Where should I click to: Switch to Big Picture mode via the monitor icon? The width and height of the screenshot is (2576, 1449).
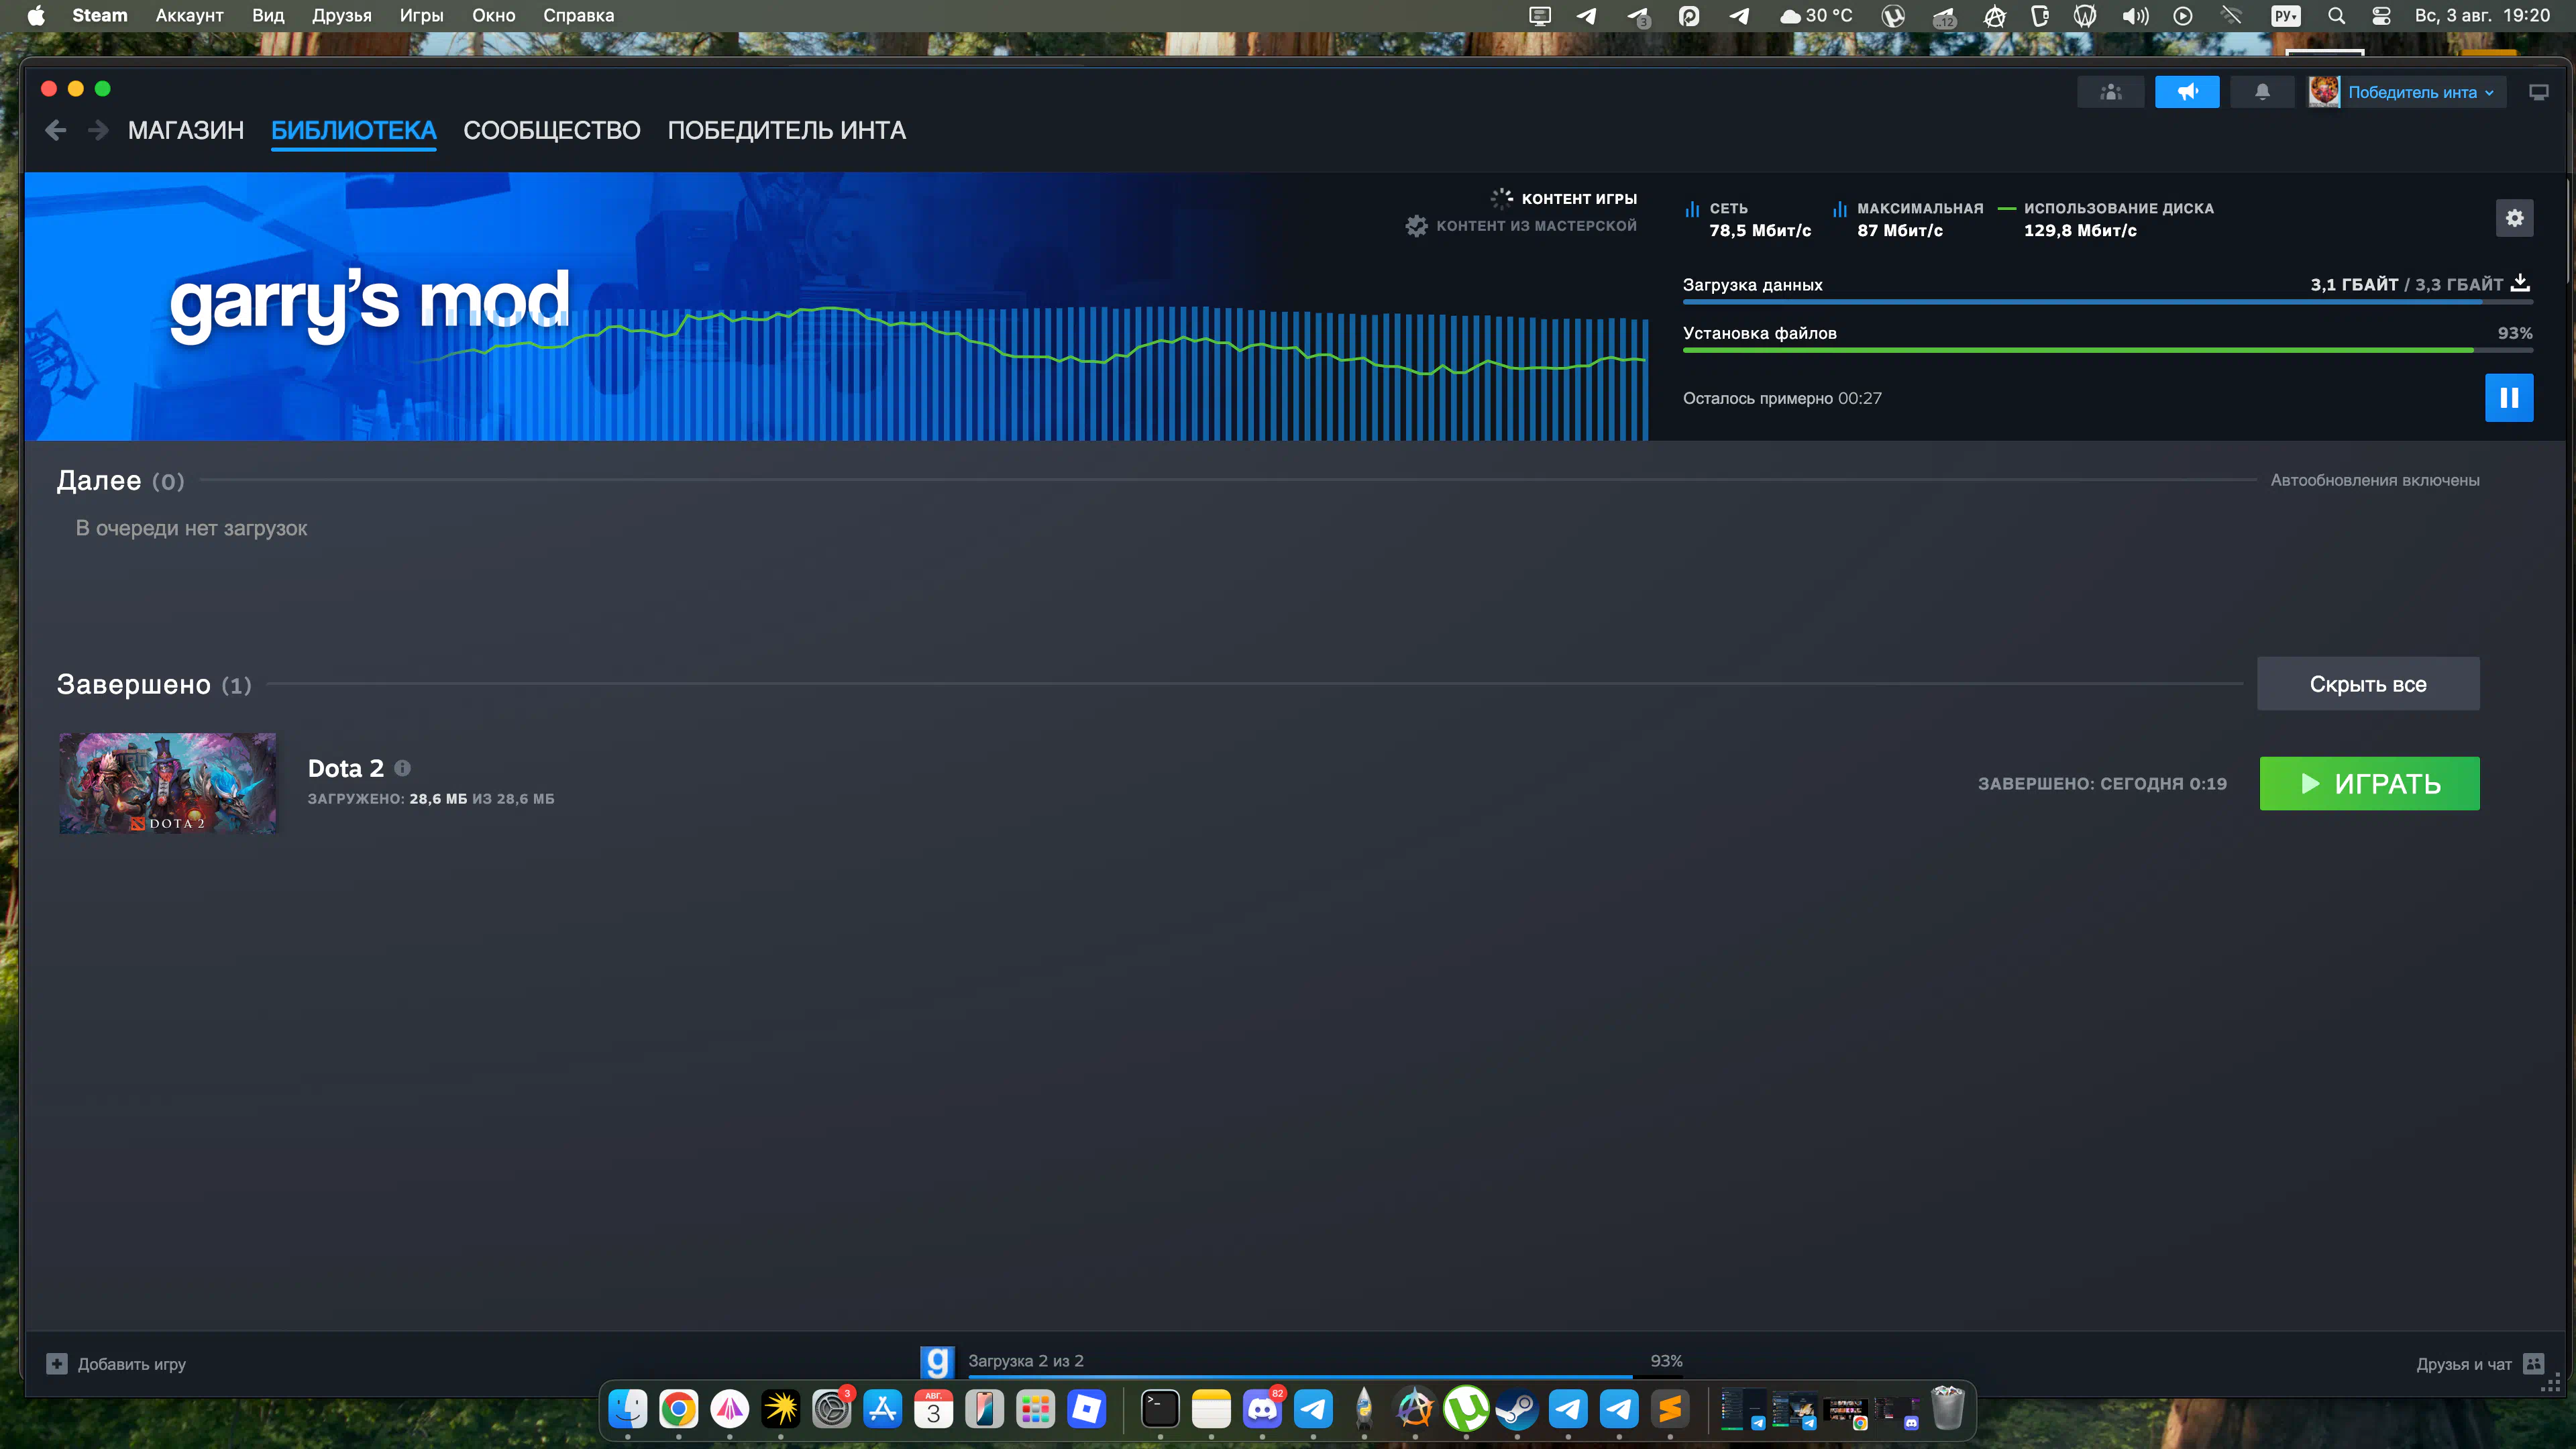[x=2538, y=92]
